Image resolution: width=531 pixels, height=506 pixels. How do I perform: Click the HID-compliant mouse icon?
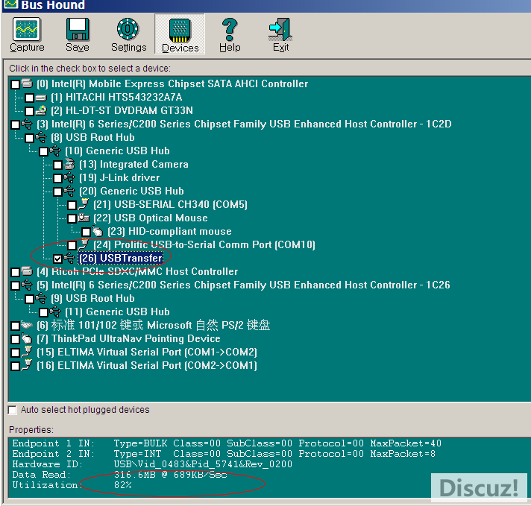click(x=98, y=231)
